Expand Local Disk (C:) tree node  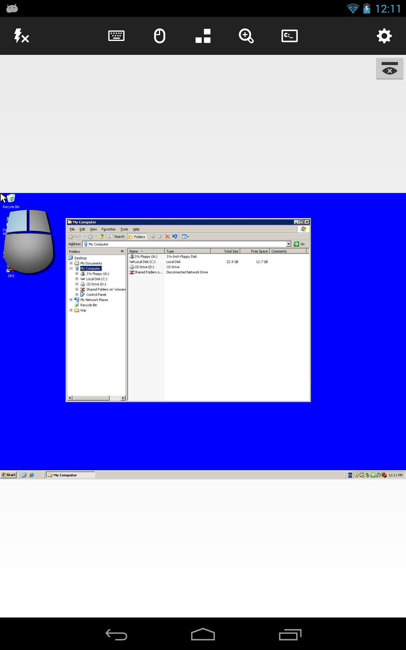tap(77, 279)
